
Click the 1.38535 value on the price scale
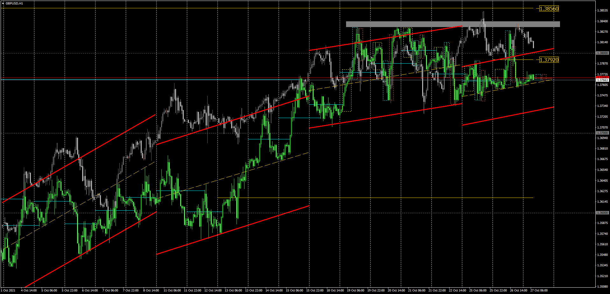[603, 10]
